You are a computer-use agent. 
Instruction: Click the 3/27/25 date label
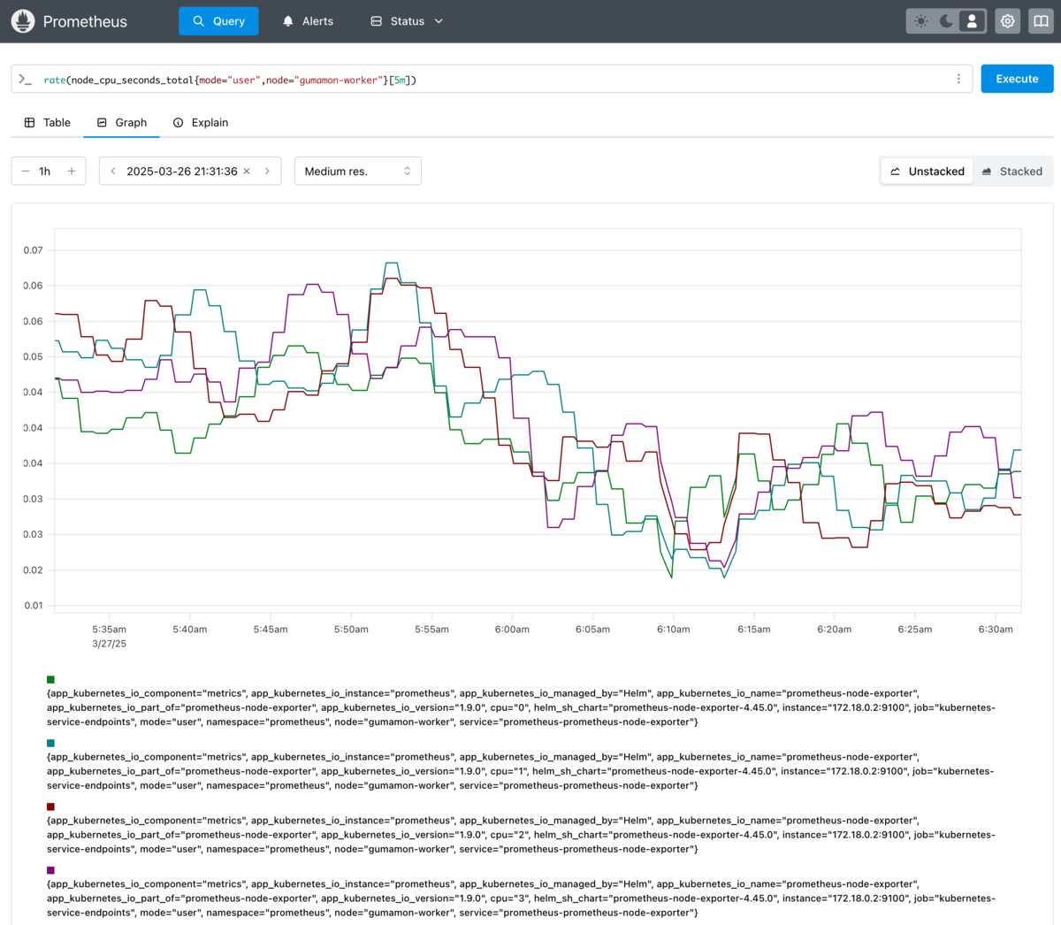click(x=109, y=644)
